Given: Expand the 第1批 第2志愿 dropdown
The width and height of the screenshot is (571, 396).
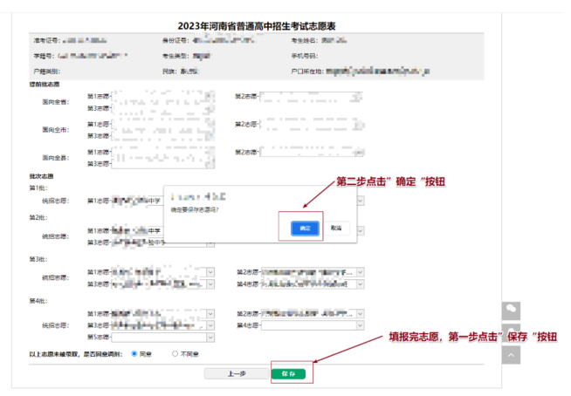Looking at the screenshot, I should pos(360,201).
